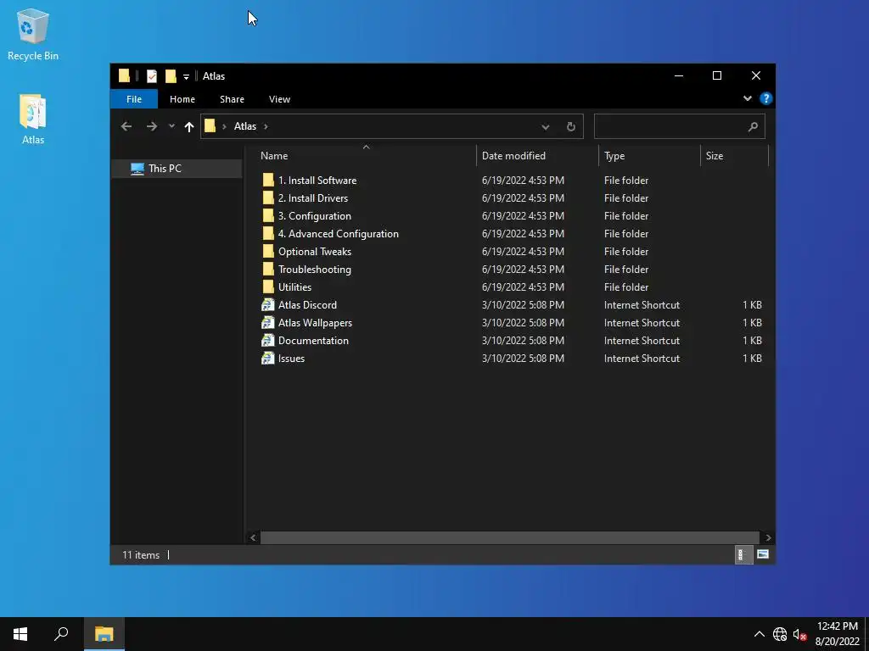Open the network status tray icon

coord(780,634)
